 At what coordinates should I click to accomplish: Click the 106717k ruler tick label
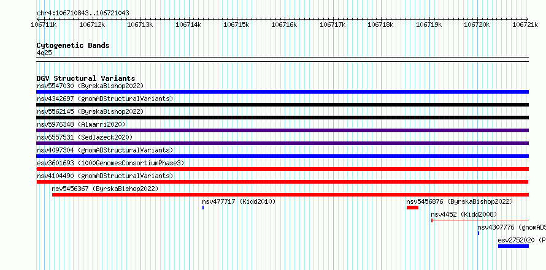333,24
